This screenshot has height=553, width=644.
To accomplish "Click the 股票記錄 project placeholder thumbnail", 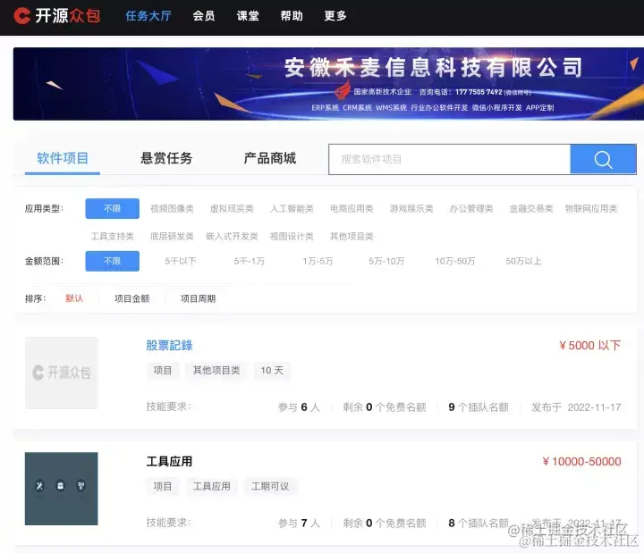I will 61,373.
